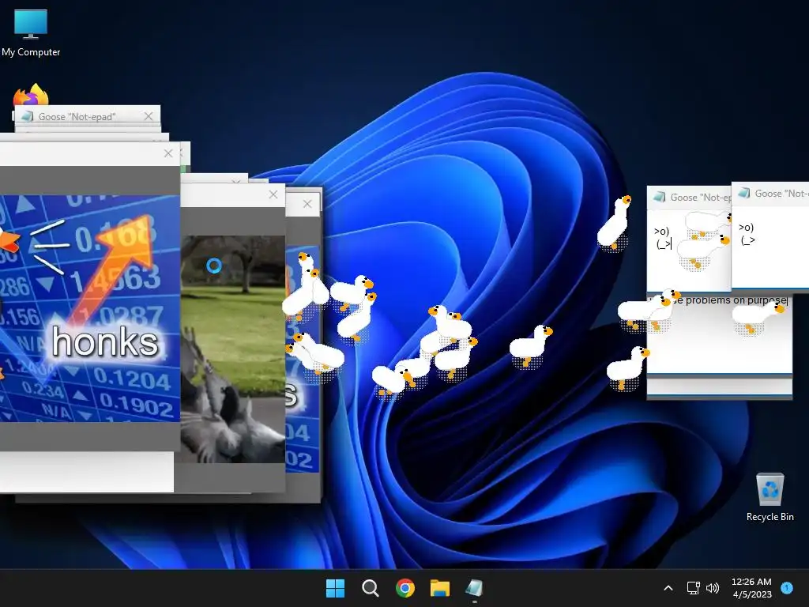Close the large honks meme window
Viewport: 809px width, 607px height.
coord(168,153)
